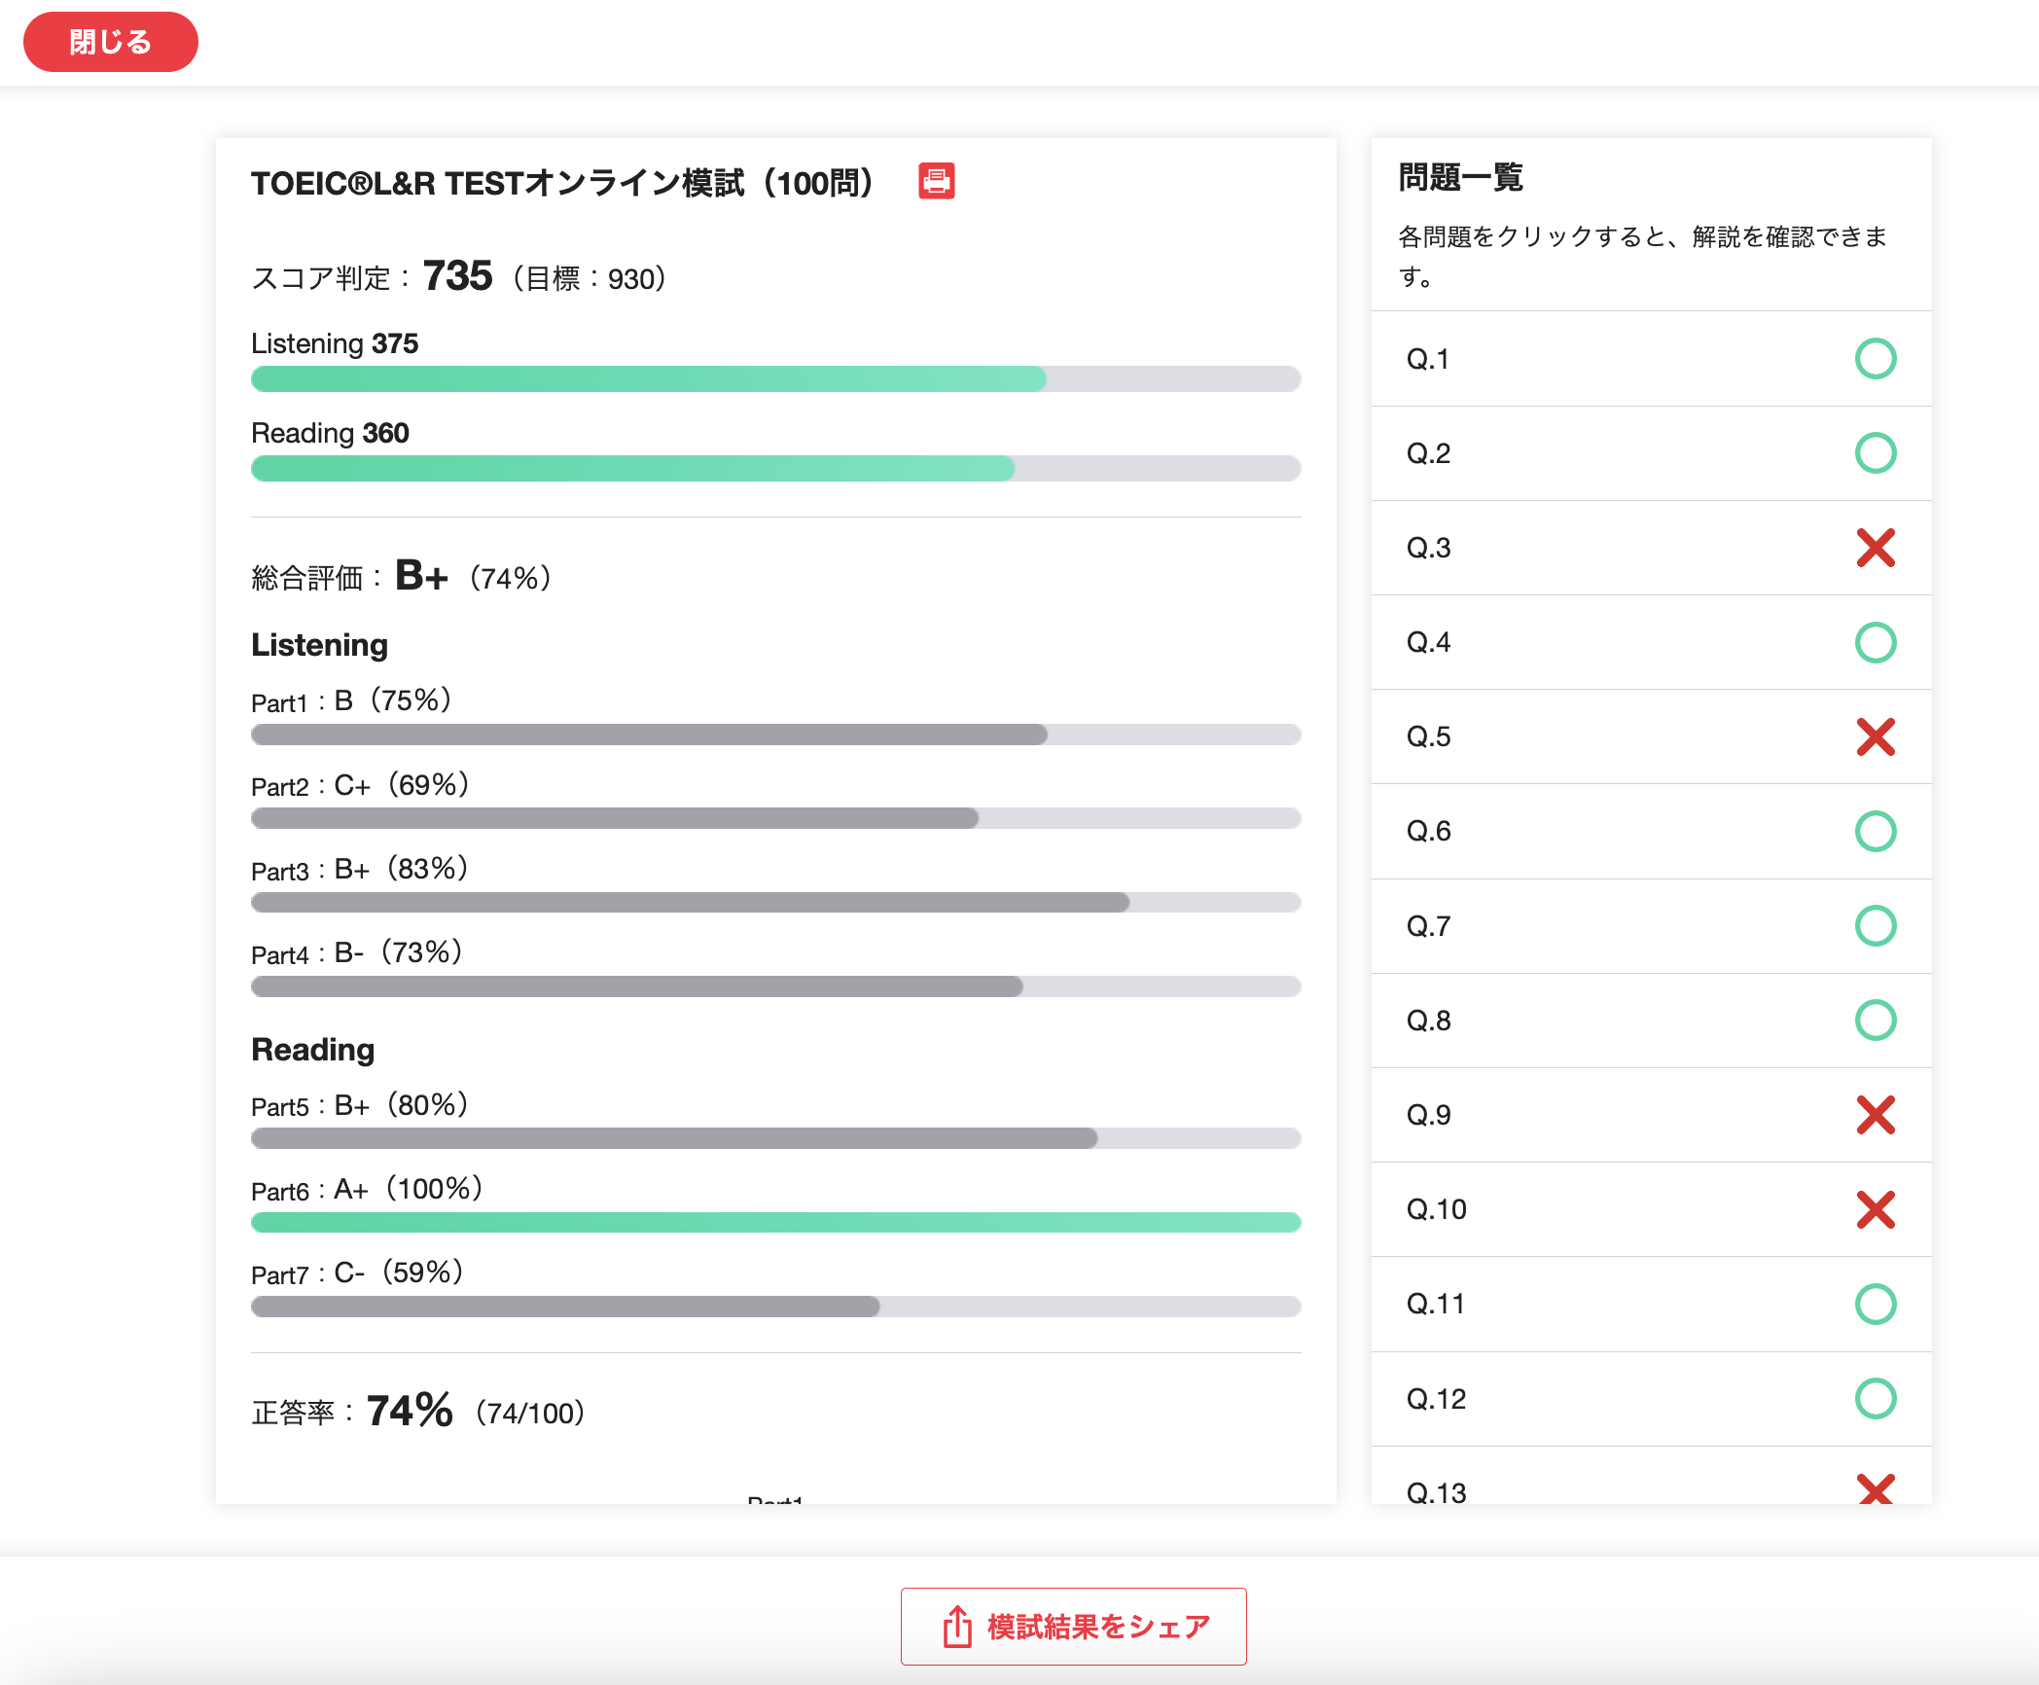Image resolution: width=2039 pixels, height=1685 pixels.
Task: Open explanation for Q.11 label
Action: (1435, 1304)
